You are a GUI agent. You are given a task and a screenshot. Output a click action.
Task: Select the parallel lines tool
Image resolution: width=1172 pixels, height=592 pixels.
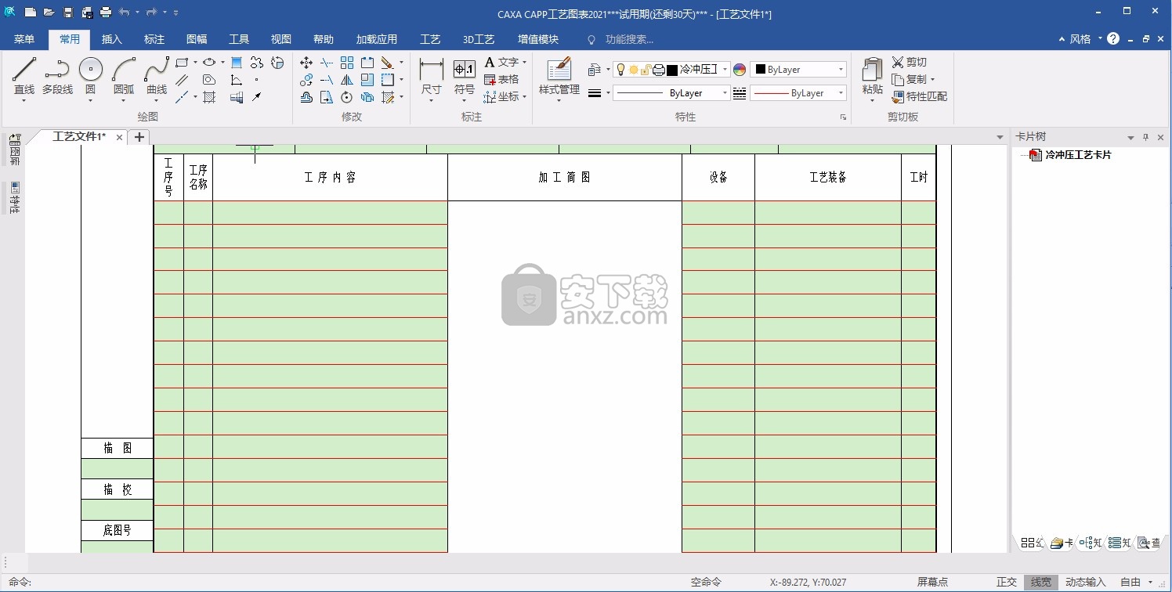click(x=182, y=80)
